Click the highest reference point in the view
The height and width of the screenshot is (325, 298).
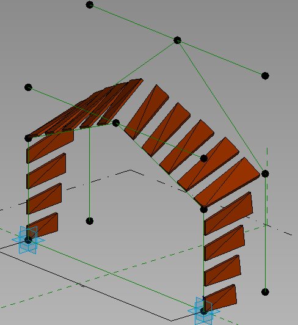[x=90, y=5]
